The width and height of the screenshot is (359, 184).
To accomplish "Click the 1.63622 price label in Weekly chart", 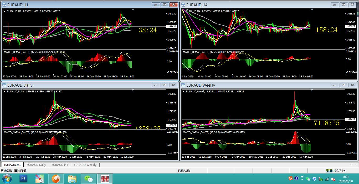I will tap(351, 120).
